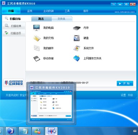Select the 系统文件 system files icon
Viewport: 138px width, 135px height.
[x=77, y=48]
